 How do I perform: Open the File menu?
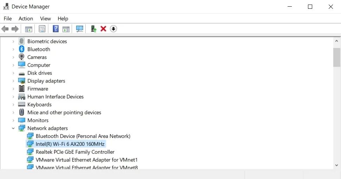(x=8, y=19)
